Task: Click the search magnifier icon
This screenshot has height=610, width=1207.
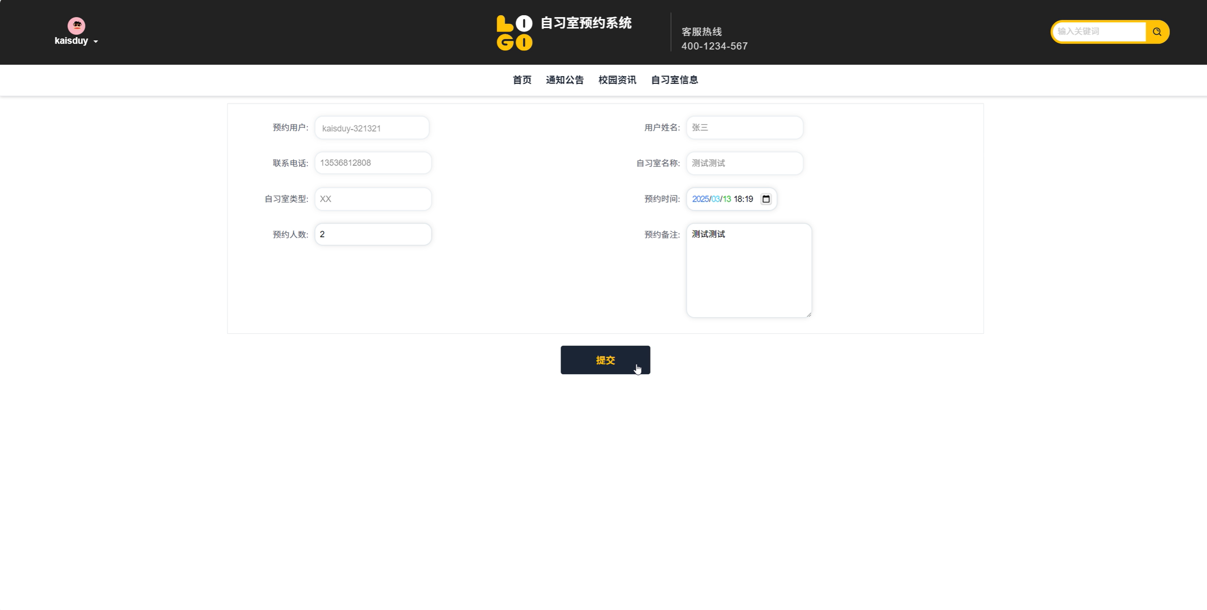Action: click(x=1157, y=32)
